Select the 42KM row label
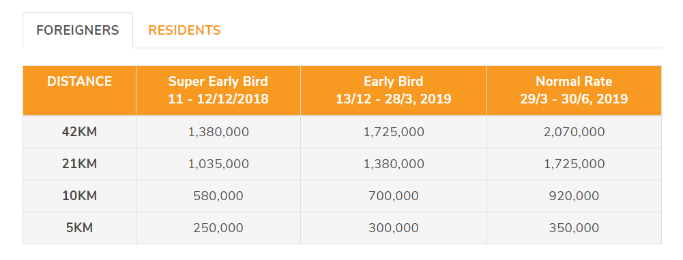This screenshot has width=683, height=260. click(79, 132)
